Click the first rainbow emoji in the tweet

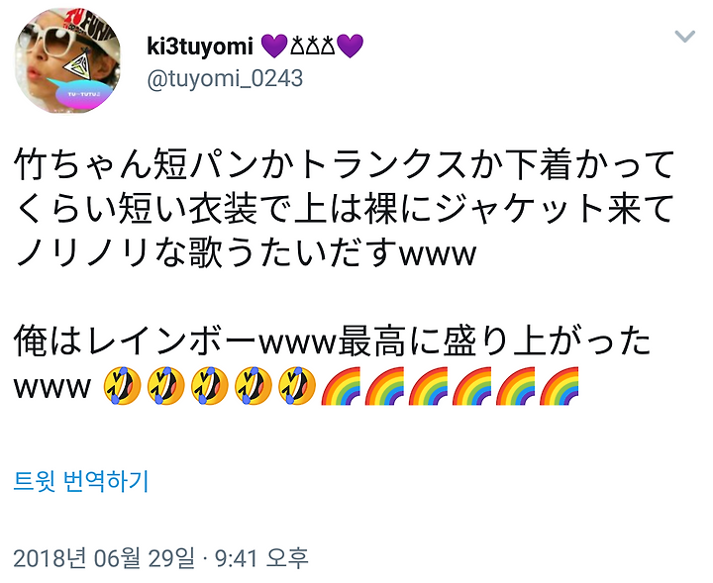pyautogui.click(x=341, y=386)
